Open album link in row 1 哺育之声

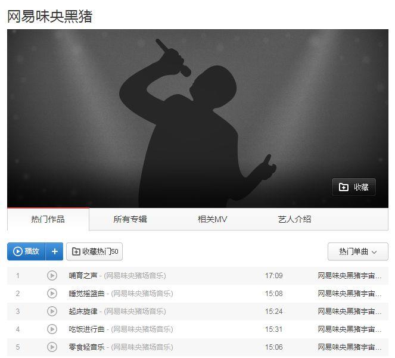tap(349, 276)
